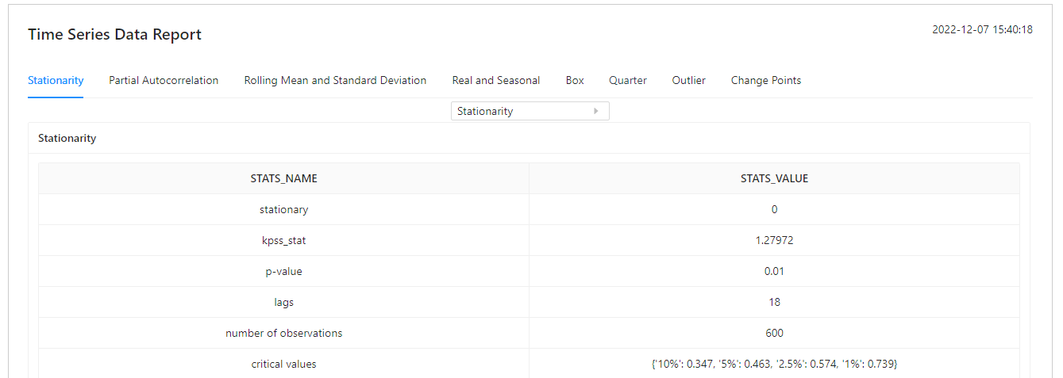Select the p-value row label

[x=283, y=271]
